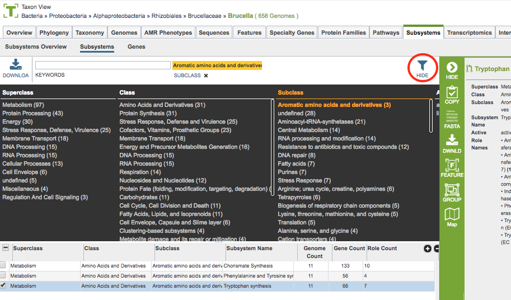Open the Protein Families tab

click(x=344, y=32)
